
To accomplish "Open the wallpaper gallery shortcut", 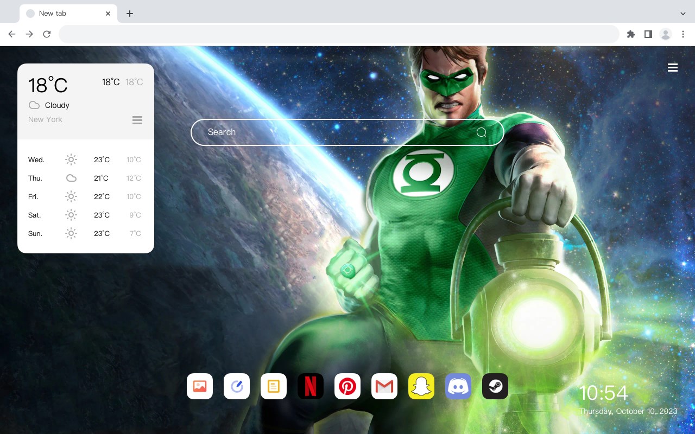I will (x=200, y=386).
